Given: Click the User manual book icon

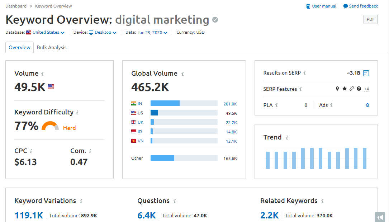Looking at the screenshot, I should (309, 6).
